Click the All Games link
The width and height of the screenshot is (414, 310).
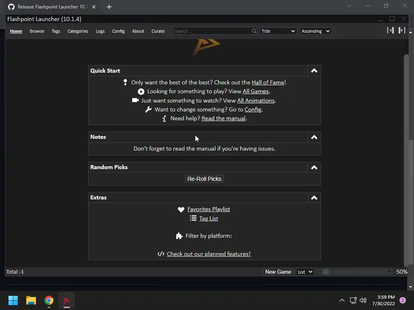coord(256,92)
